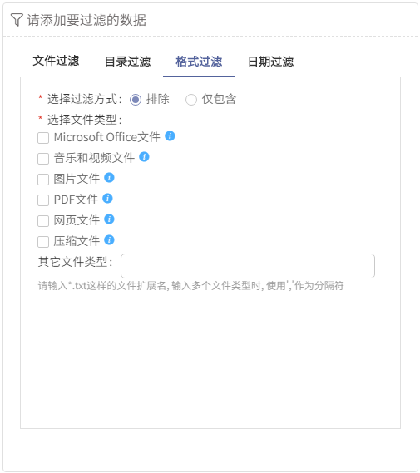This screenshot has height=473, width=420.
Task: Select the 排除 radio button
Action: [136, 100]
